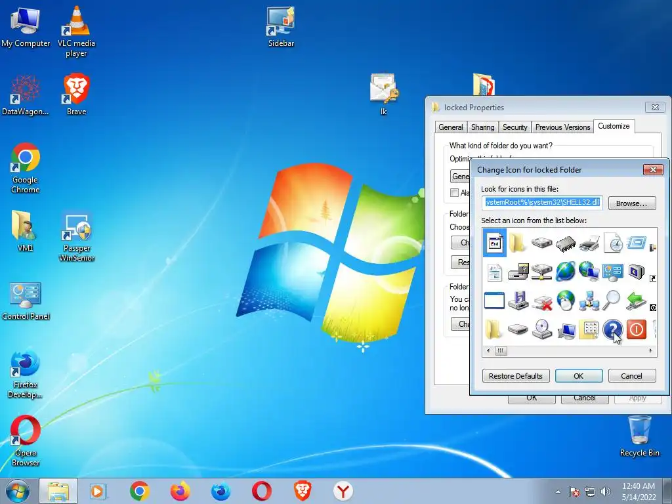Select the Brave desktop shortcut

coord(76,94)
